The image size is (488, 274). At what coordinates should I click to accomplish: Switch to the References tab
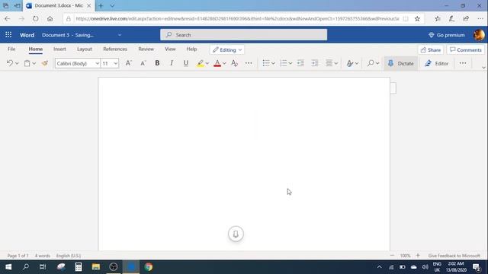115,49
